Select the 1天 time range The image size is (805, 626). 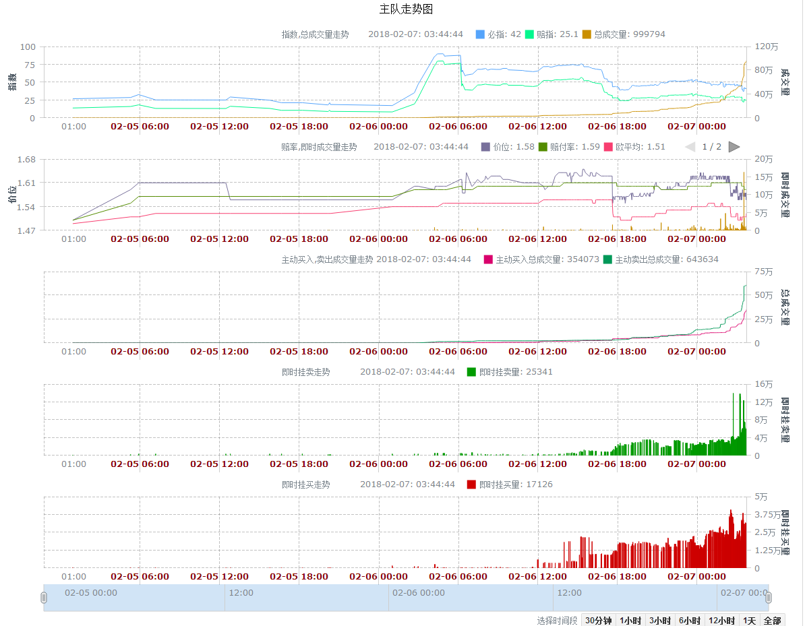749,621
